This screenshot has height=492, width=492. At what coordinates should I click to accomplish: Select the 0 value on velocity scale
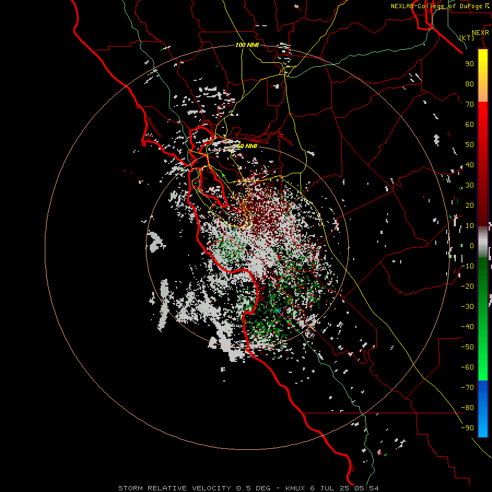click(x=472, y=245)
